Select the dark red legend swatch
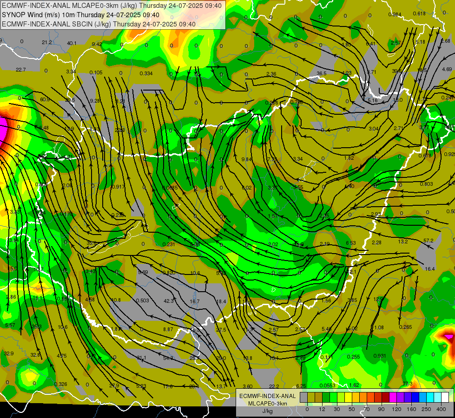 click(386, 397)
